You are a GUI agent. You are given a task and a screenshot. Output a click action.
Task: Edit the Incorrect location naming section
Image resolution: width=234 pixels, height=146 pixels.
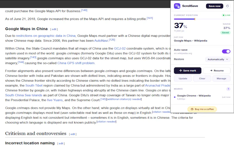(x=61, y=143)
